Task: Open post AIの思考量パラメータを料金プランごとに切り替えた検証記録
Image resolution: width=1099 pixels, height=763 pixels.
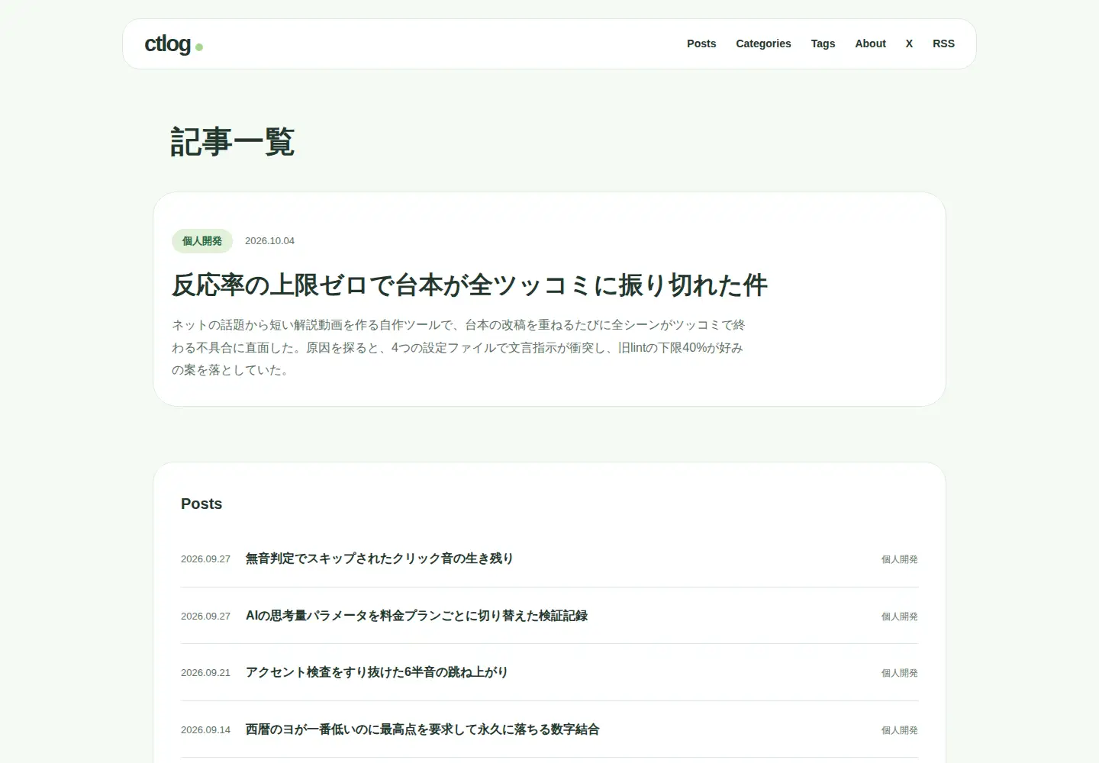Action: tap(417, 616)
